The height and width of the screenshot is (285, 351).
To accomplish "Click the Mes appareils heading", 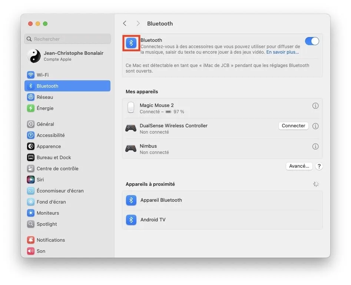I will [x=142, y=92].
